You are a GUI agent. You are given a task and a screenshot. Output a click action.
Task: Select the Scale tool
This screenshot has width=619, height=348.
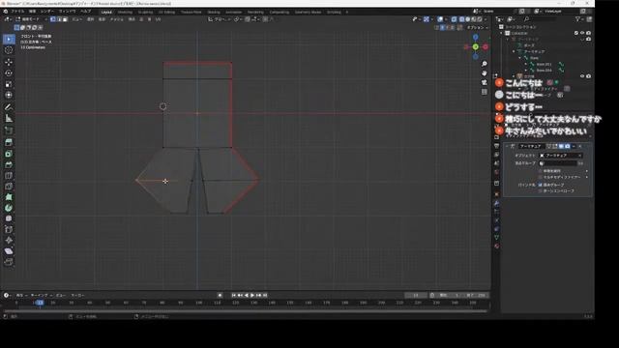[x=9, y=84]
